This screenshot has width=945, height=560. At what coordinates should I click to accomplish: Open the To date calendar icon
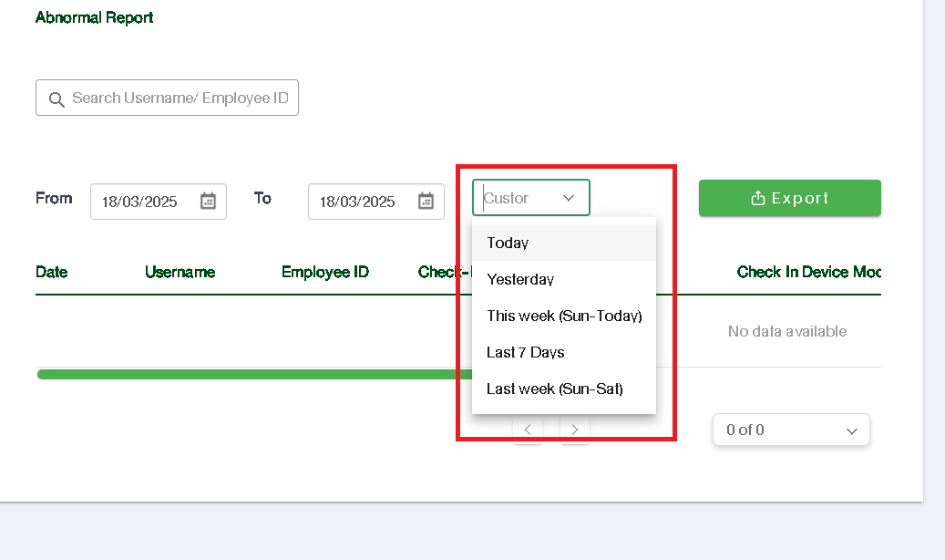tap(426, 202)
